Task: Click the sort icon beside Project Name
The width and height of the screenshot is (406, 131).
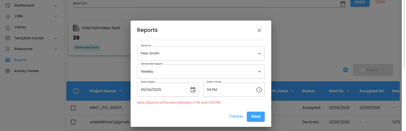Action: (x=120, y=91)
